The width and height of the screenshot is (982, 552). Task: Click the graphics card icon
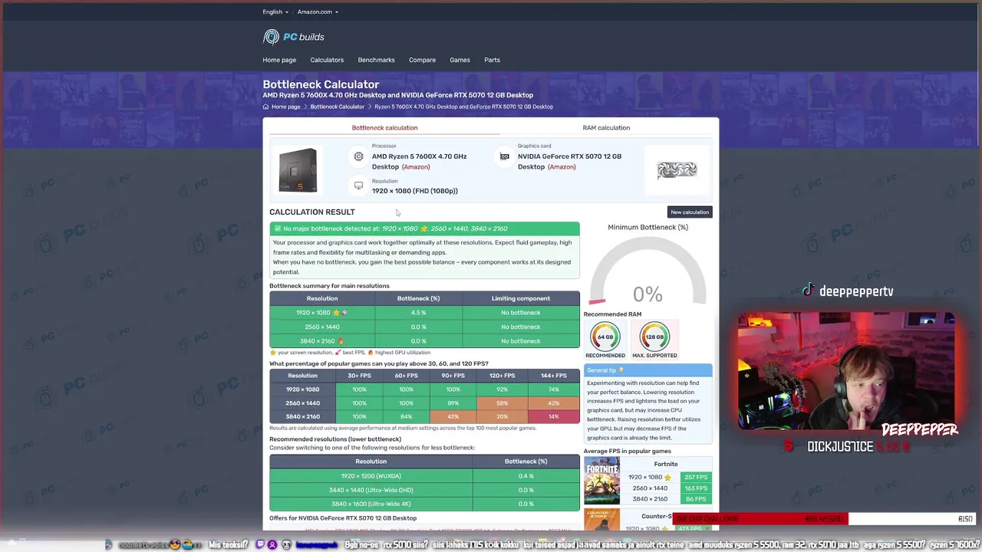(x=504, y=156)
